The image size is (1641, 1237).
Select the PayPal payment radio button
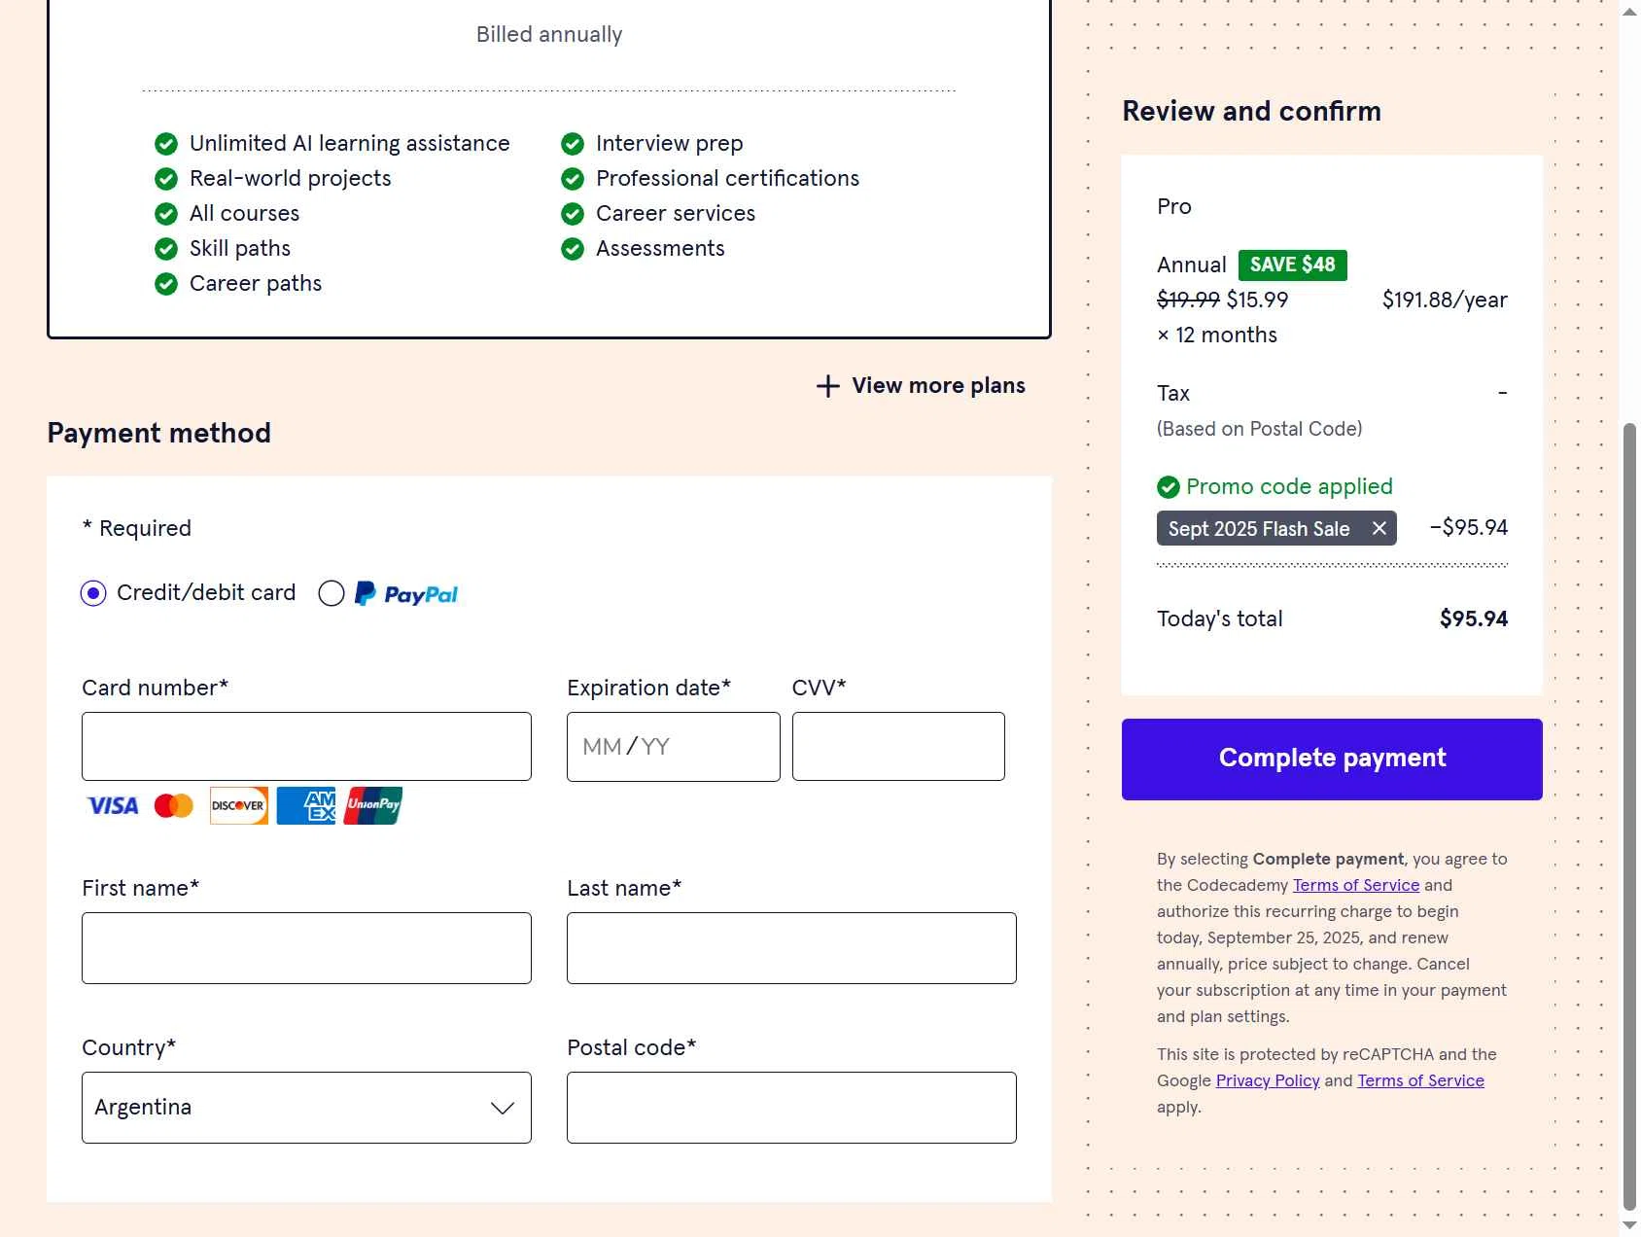tap(332, 593)
